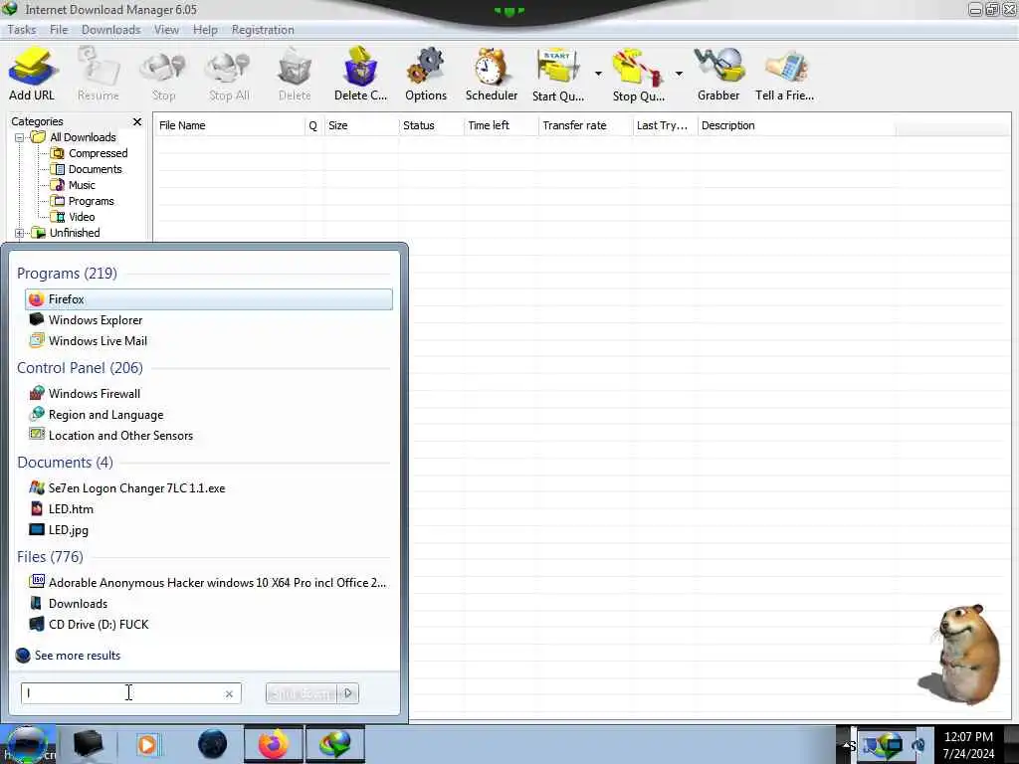Click the Files (776) group header
This screenshot has height=764, width=1019.
[x=50, y=557]
